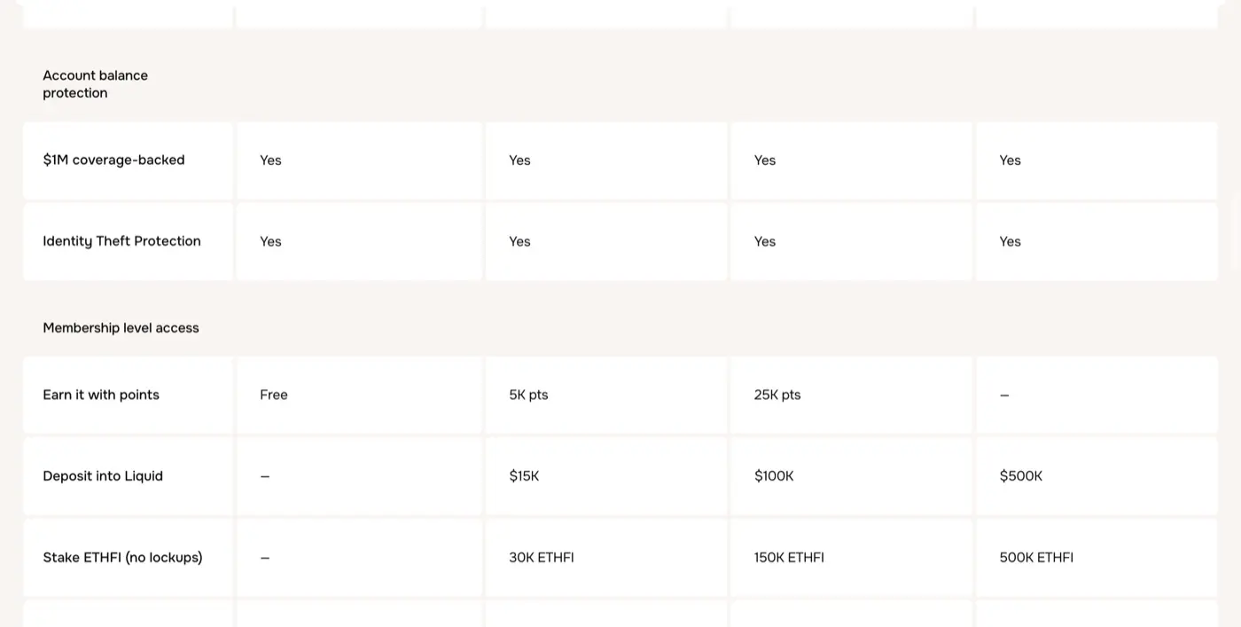This screenshot has height=627, width=1241.
Task: Click the '$1M coverage-backed' row label
Action: pos(113,161)
